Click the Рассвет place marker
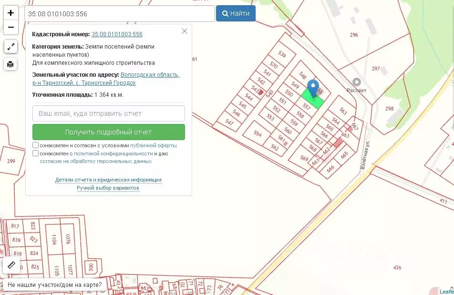This screenshot has width=454, height=295. [356, 82]
